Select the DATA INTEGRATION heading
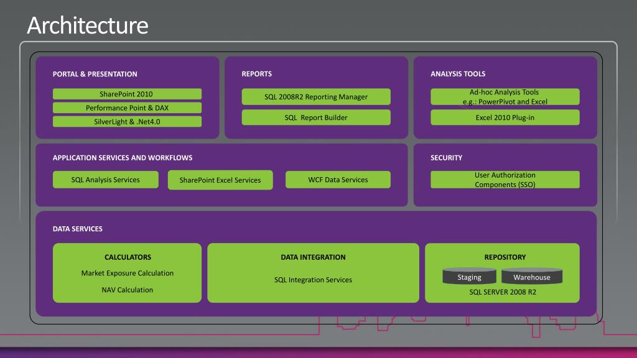 [313, 257]
